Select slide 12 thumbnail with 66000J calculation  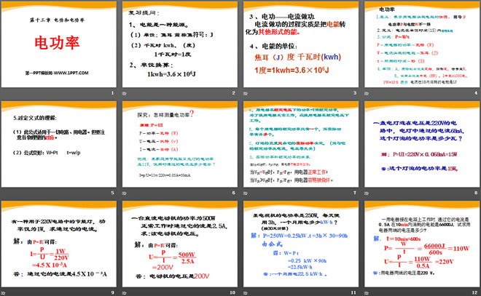click(422, 244)
